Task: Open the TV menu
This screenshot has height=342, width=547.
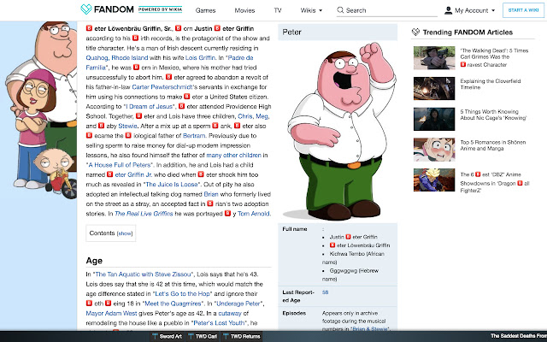Action: click(x=278, y=10)
